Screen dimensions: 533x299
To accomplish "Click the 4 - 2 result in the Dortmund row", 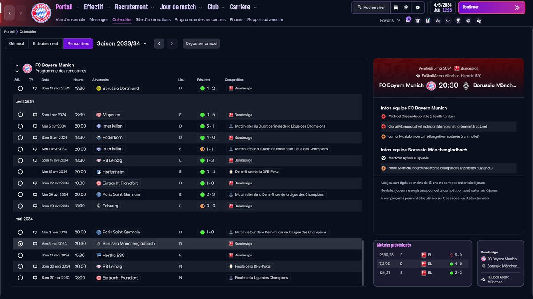I will click(208, 89).
